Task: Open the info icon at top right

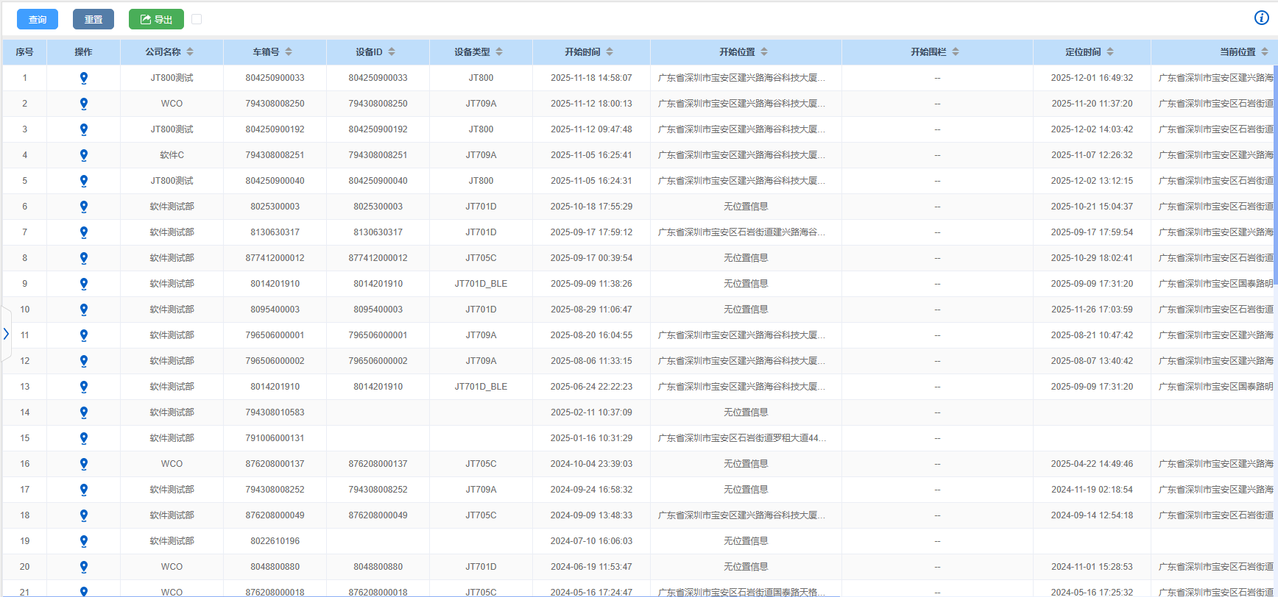Action: tap(1261, 18)
